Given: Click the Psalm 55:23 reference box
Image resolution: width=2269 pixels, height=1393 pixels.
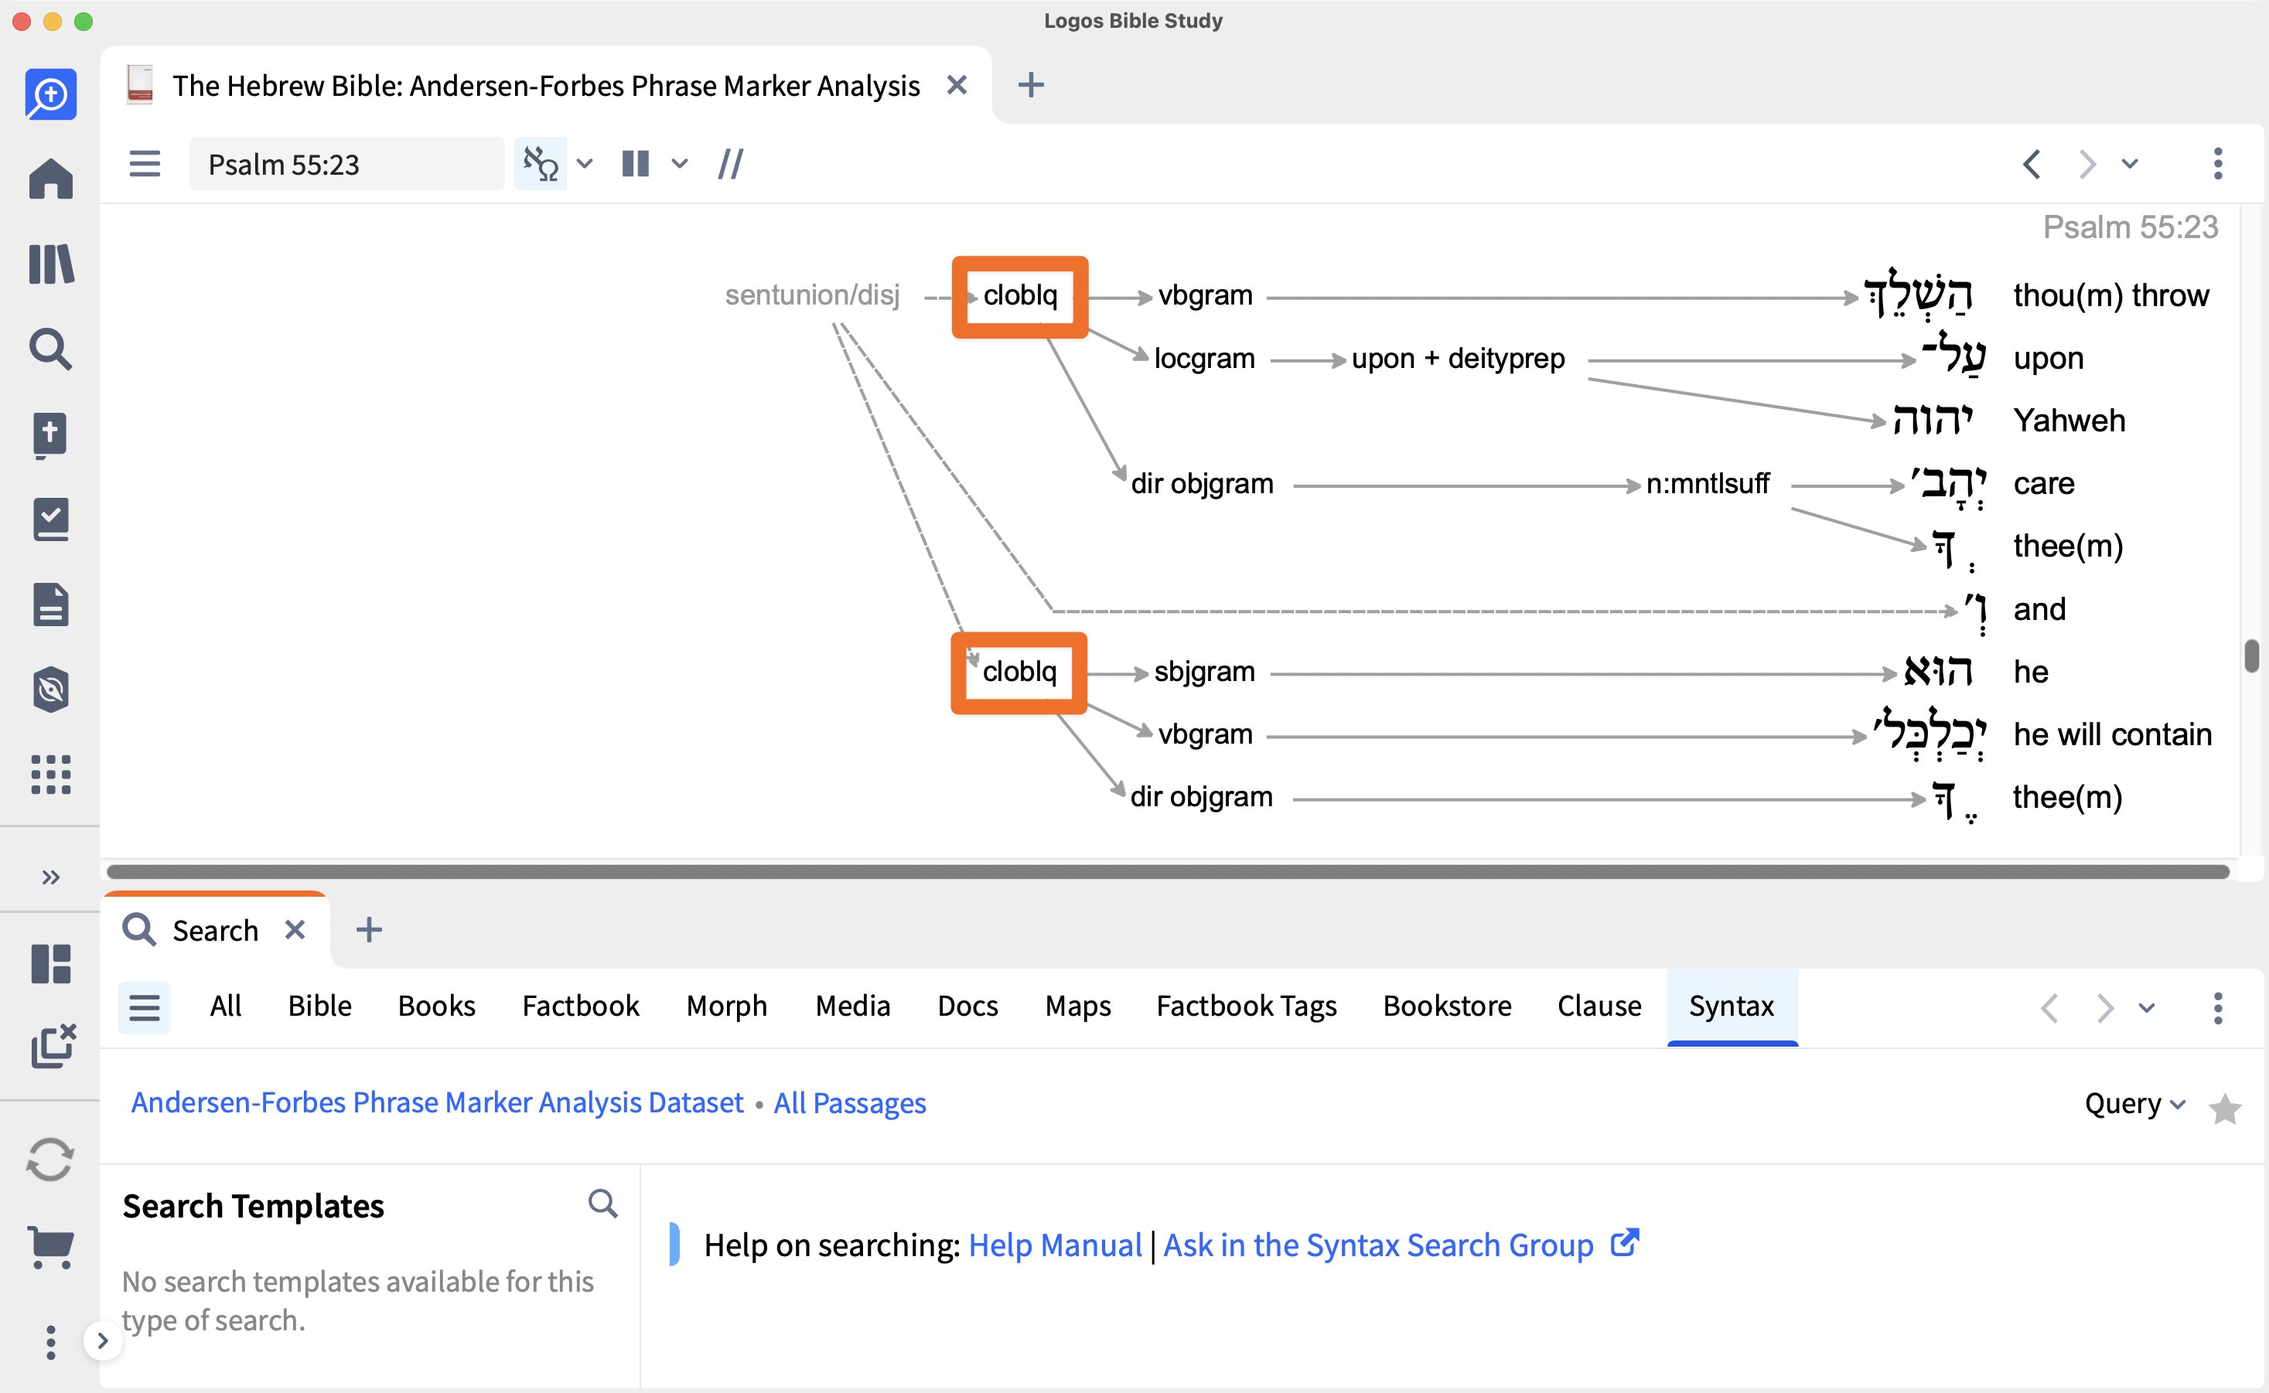Looking at the screenshot, I should (346, 164).
